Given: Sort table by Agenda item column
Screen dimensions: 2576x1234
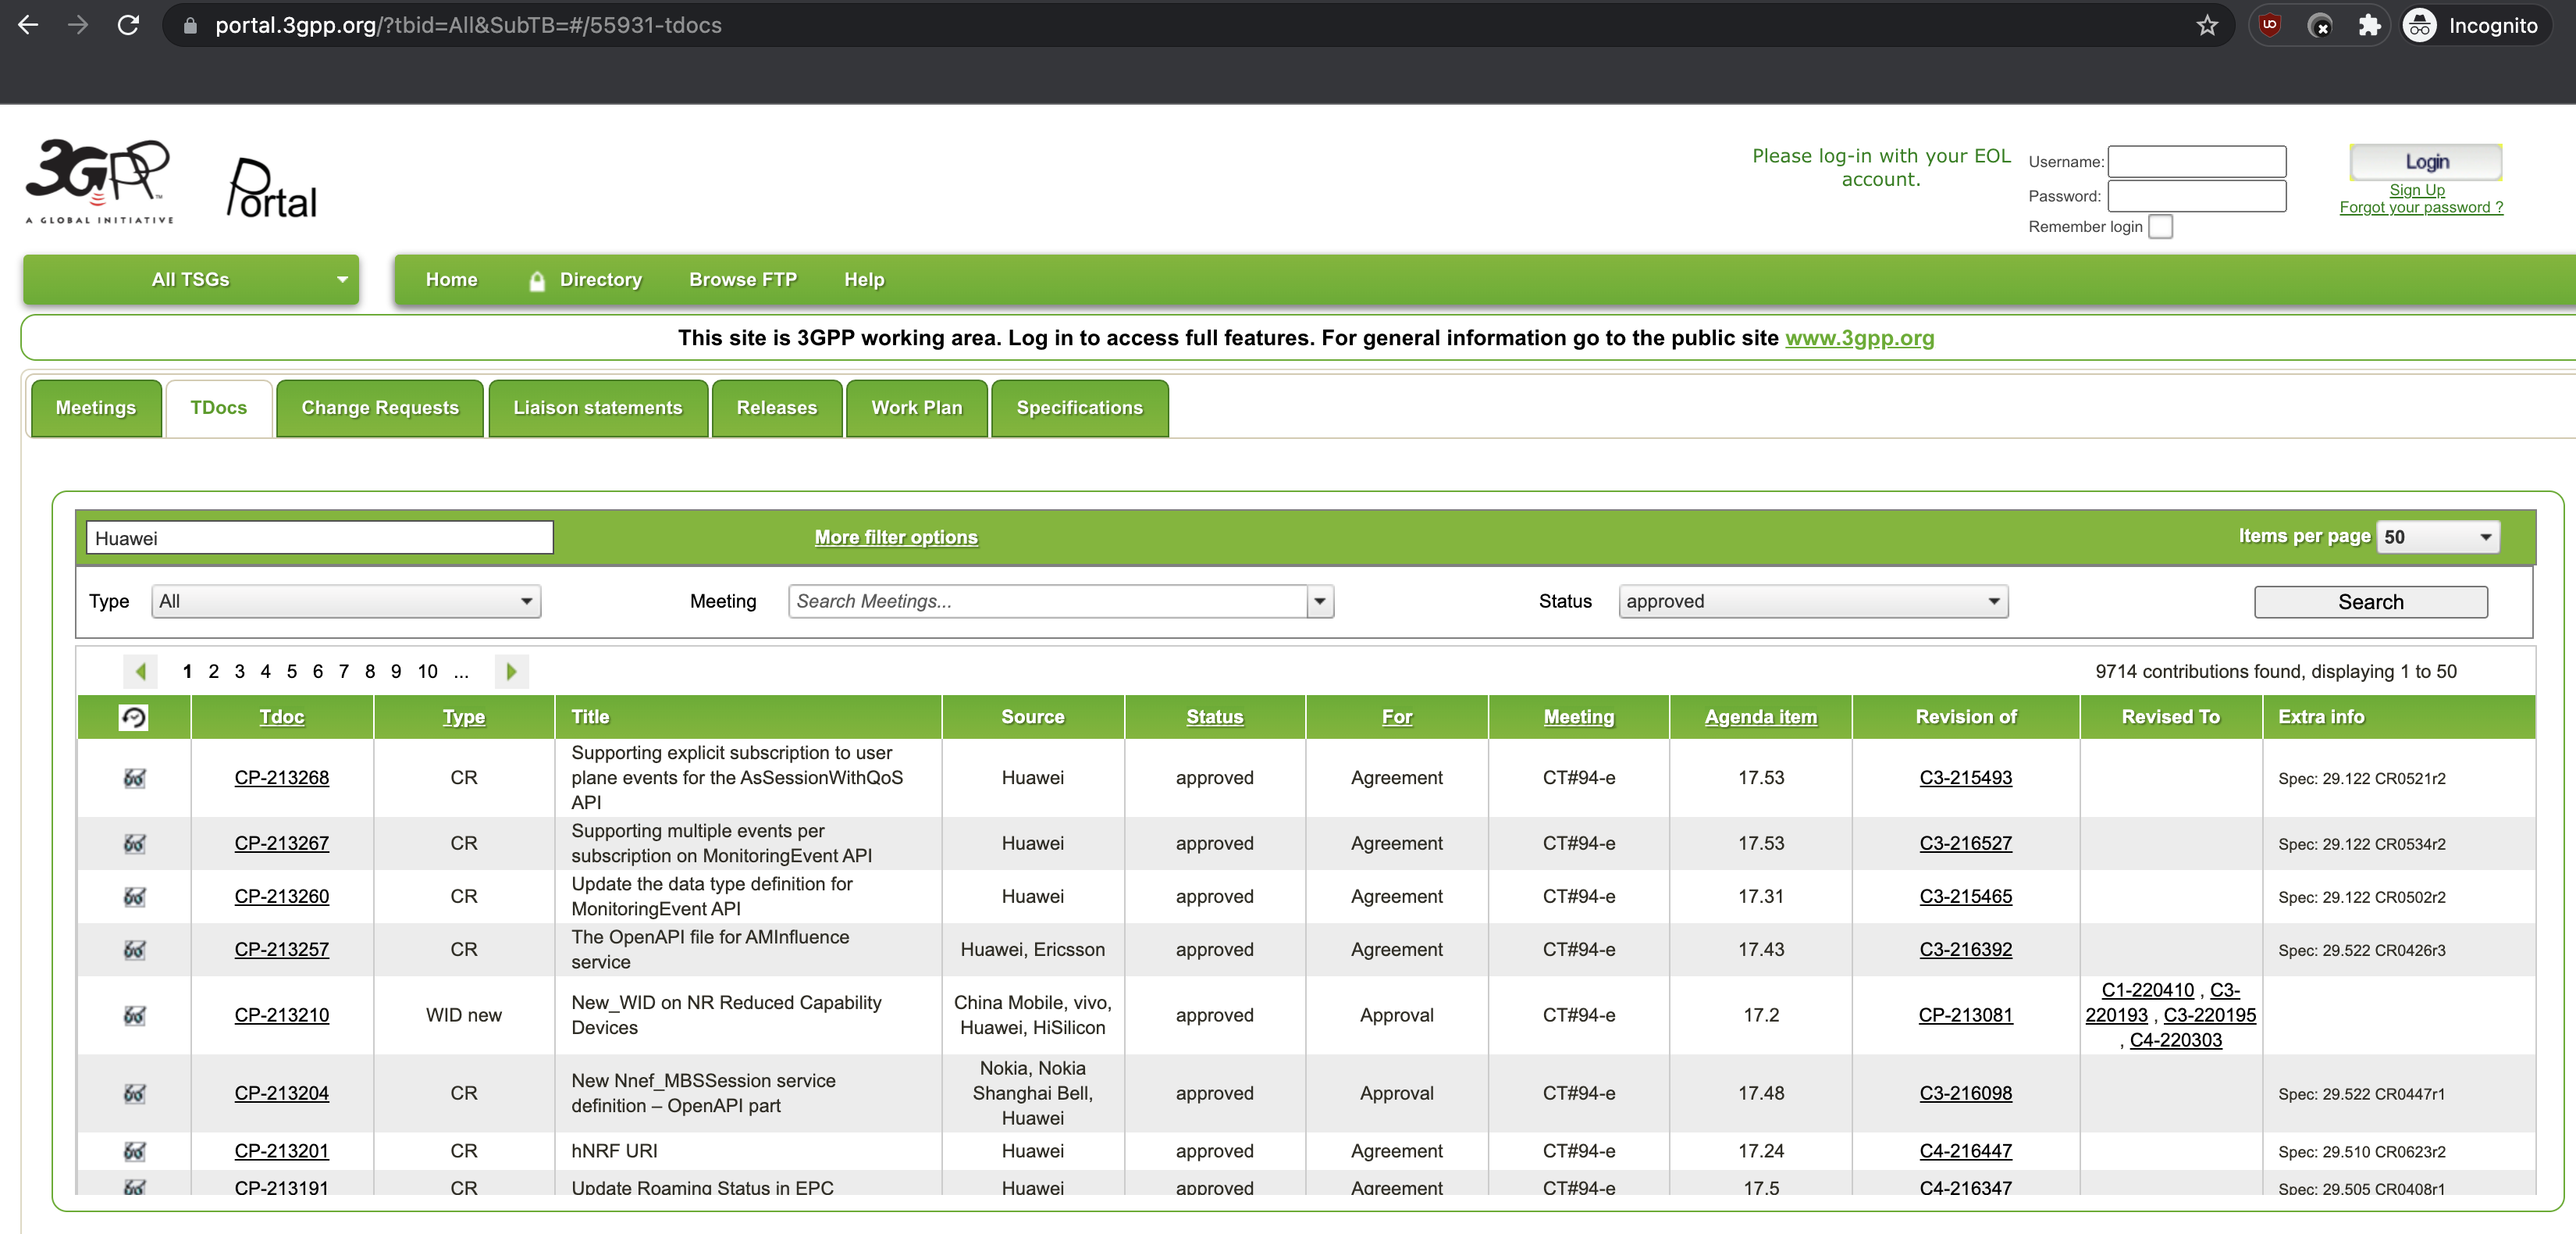Looking at the screenshot, I should click(x=1760, y=717).
